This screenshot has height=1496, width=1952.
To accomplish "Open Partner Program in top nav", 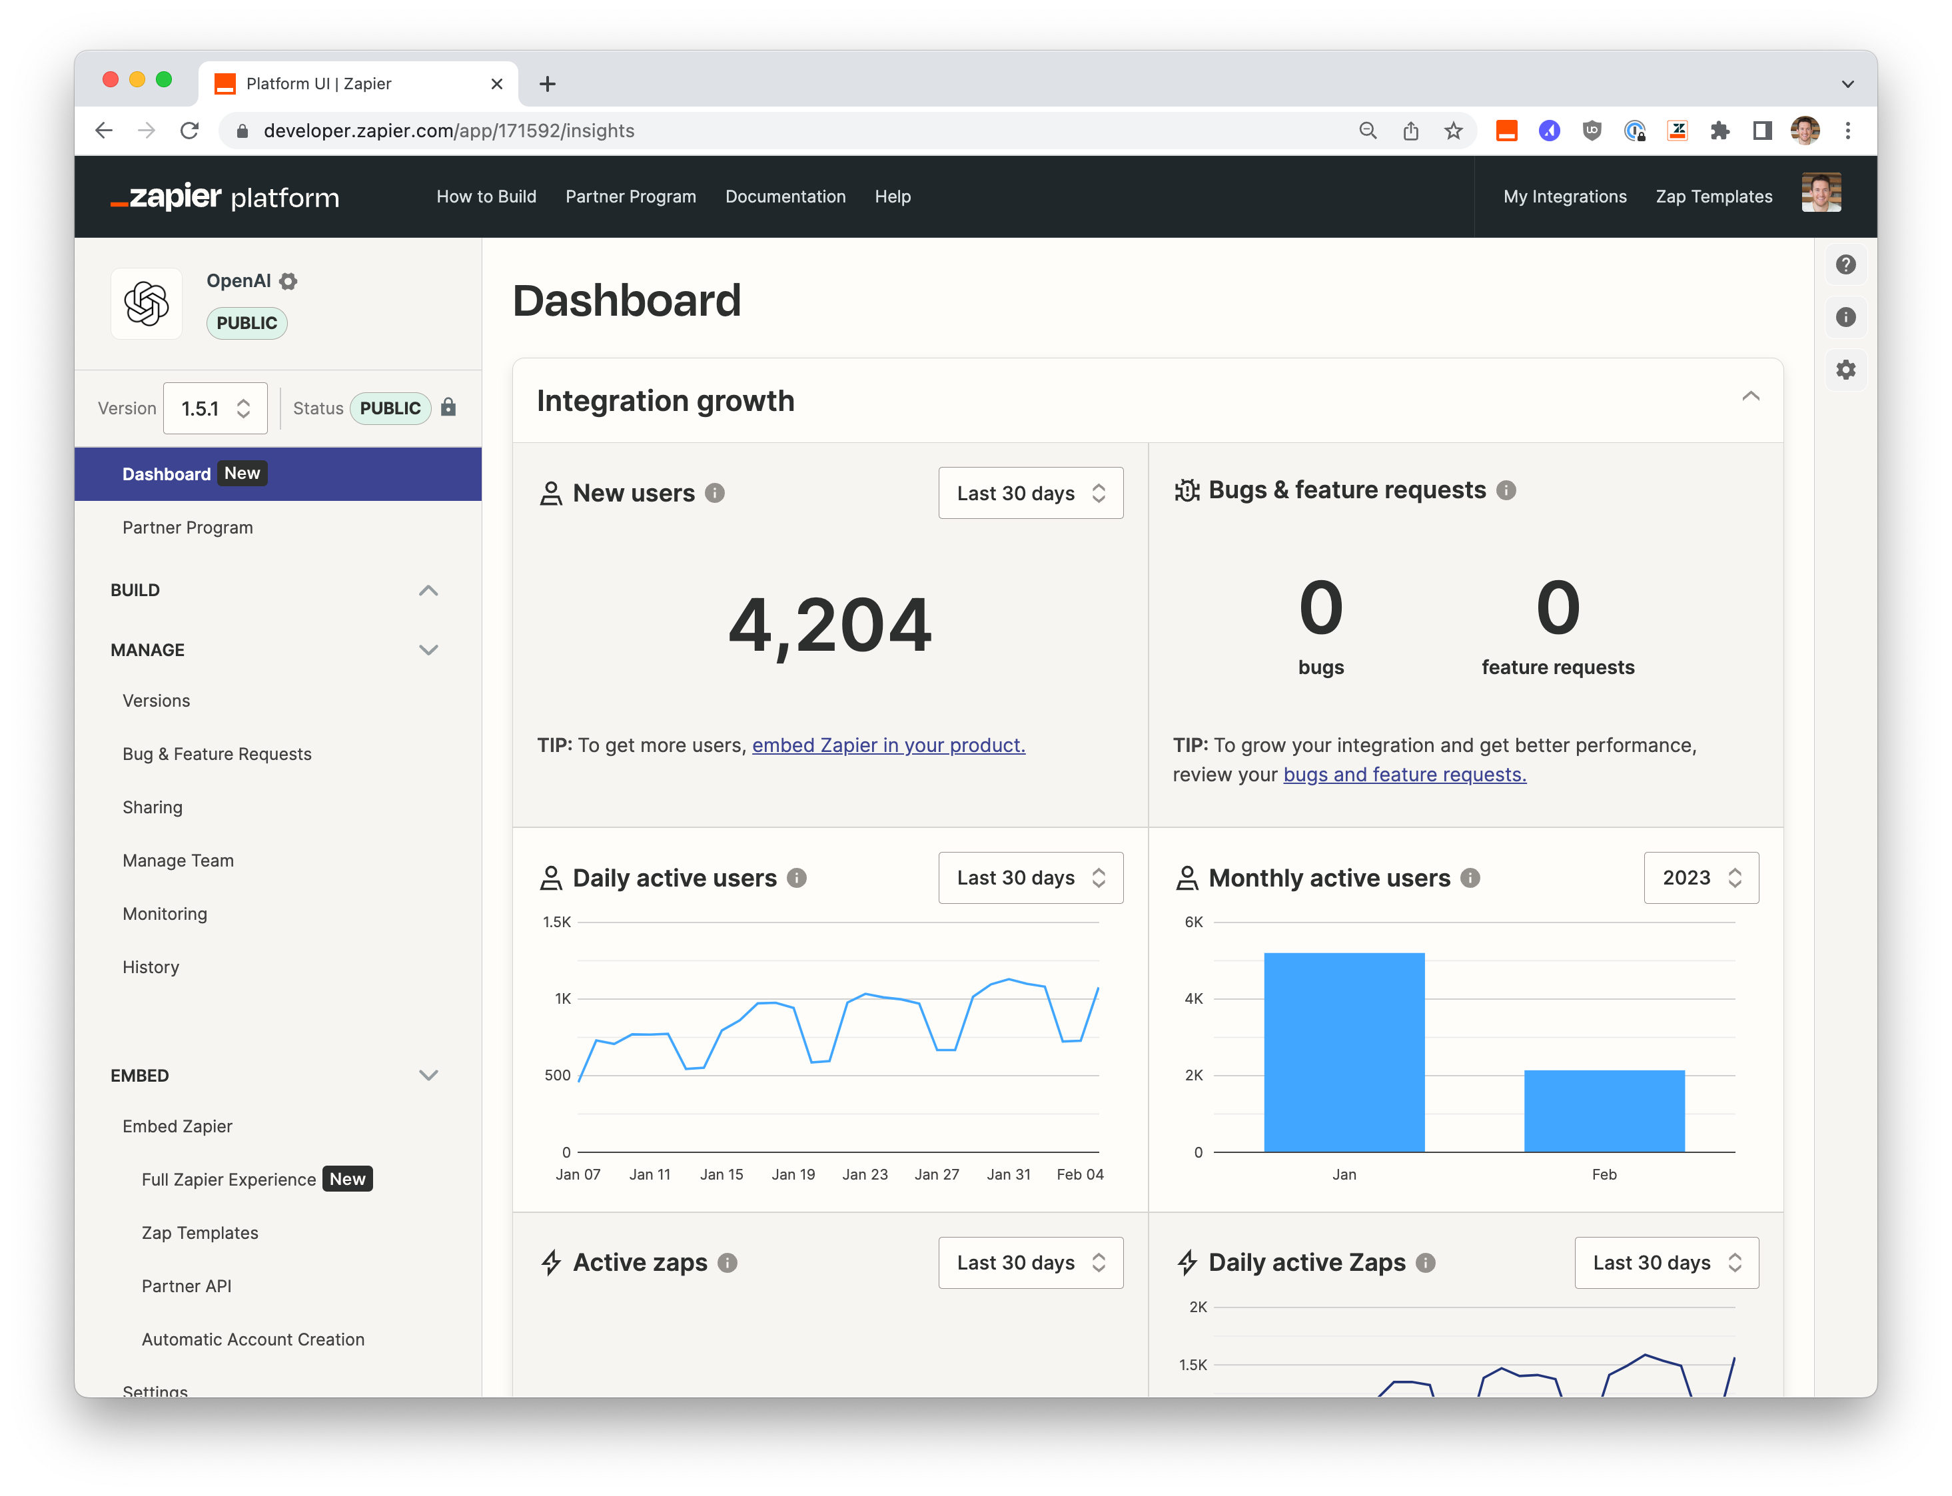I will tap(630, 196).
